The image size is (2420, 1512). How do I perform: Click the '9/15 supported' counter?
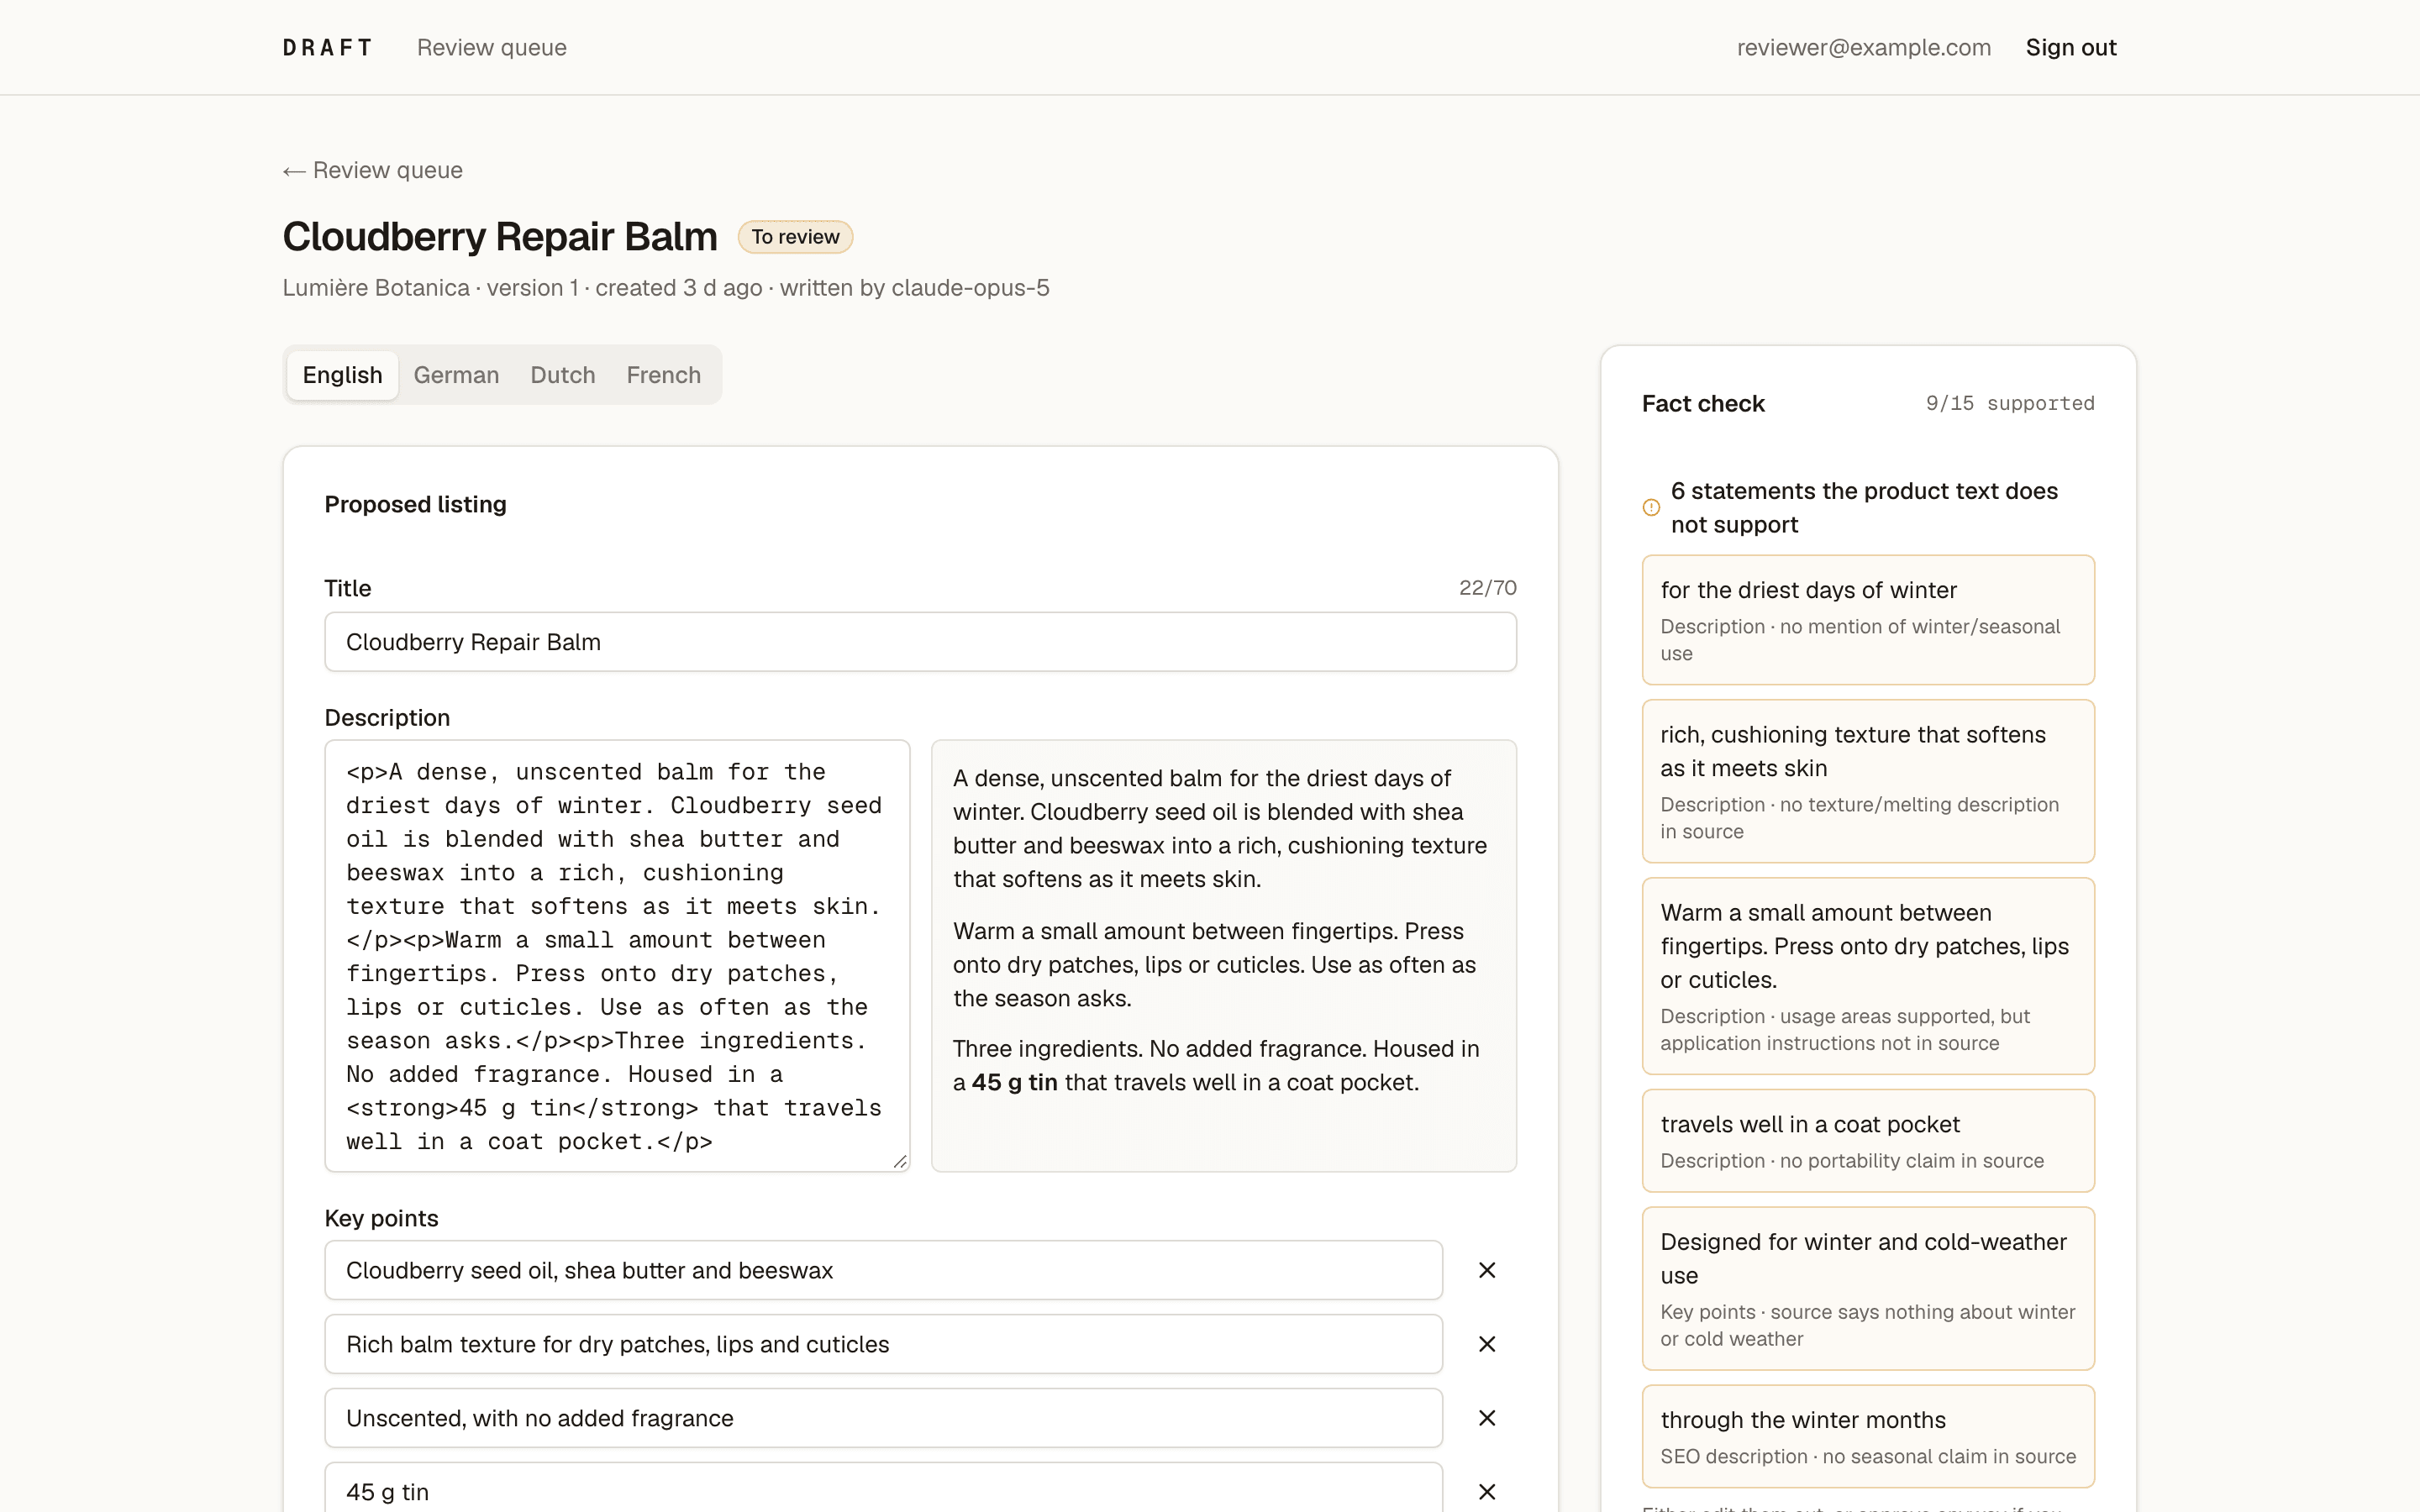2010,404
